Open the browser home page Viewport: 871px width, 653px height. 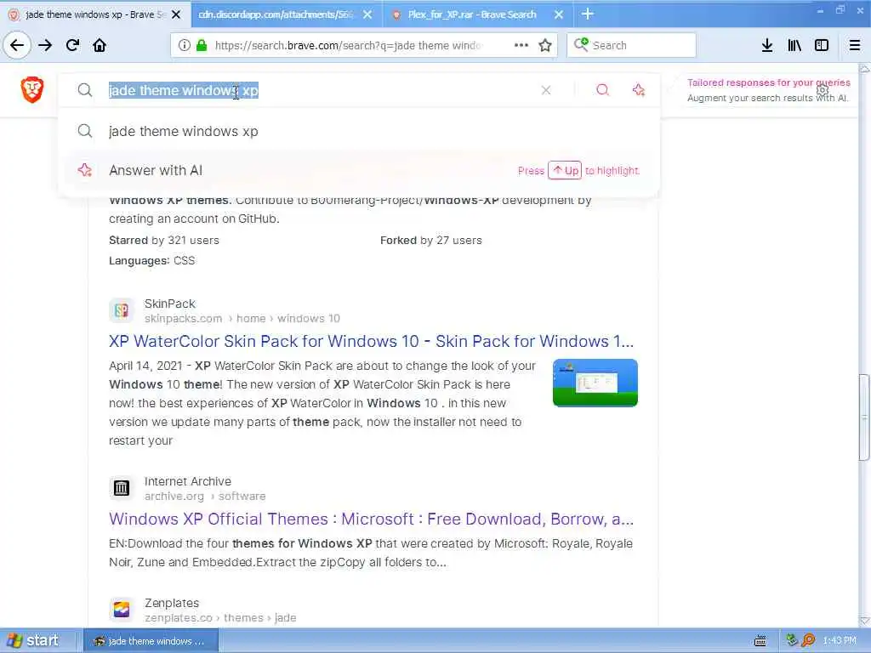(x=100, y=45)
